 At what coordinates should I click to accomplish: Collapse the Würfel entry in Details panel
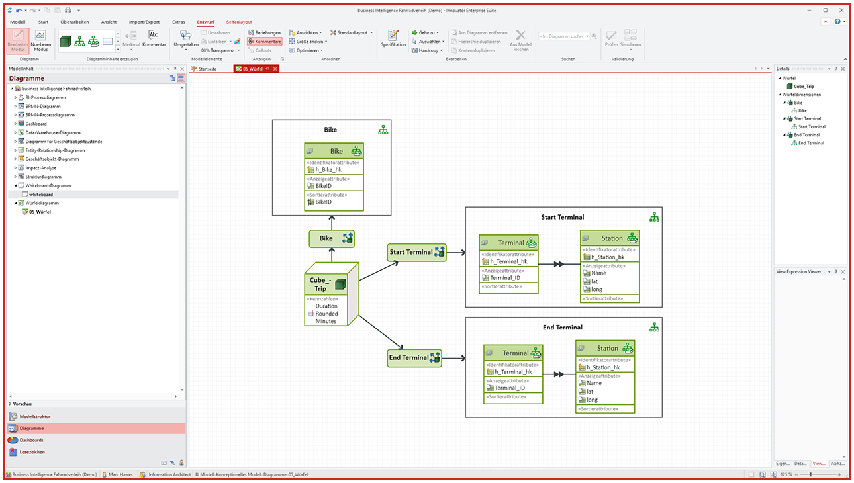781,77
